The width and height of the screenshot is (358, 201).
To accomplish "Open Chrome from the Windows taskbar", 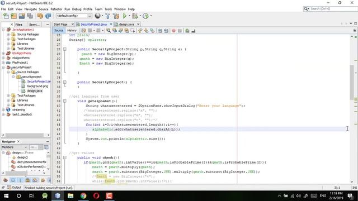I will click(83, 196).
